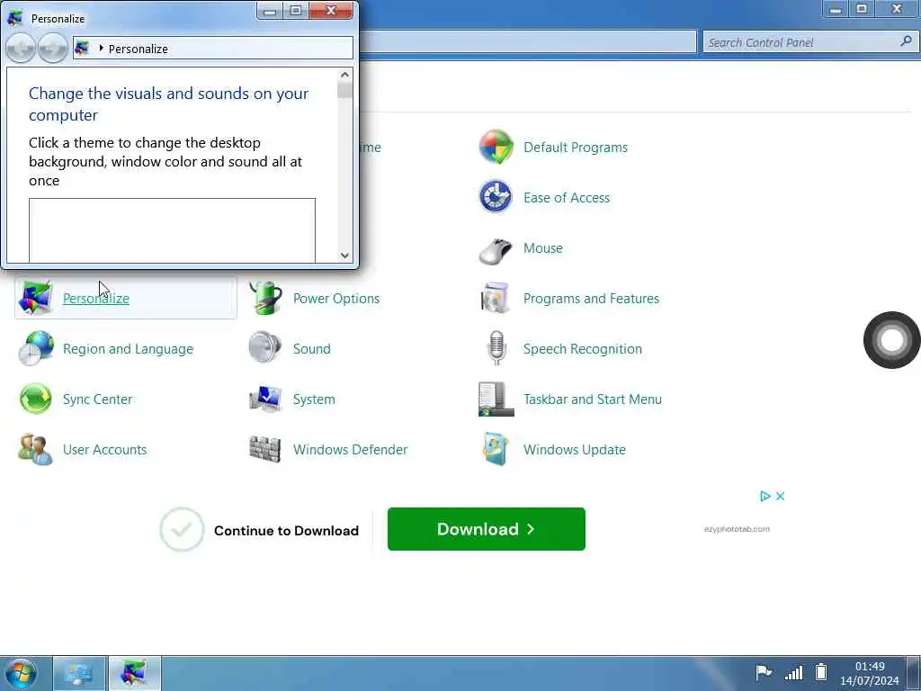
Task: Close the Control Panel window
Action: click(x=897, y=9)
